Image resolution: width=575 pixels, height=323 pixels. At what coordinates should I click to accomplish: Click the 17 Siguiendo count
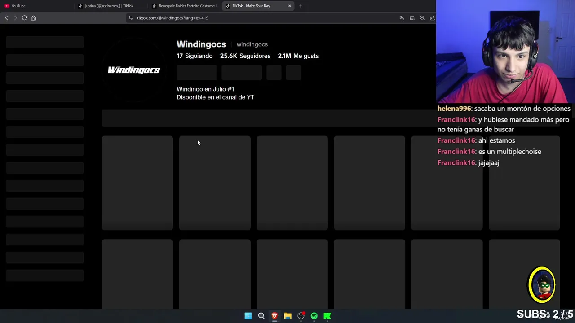point(195,56)
